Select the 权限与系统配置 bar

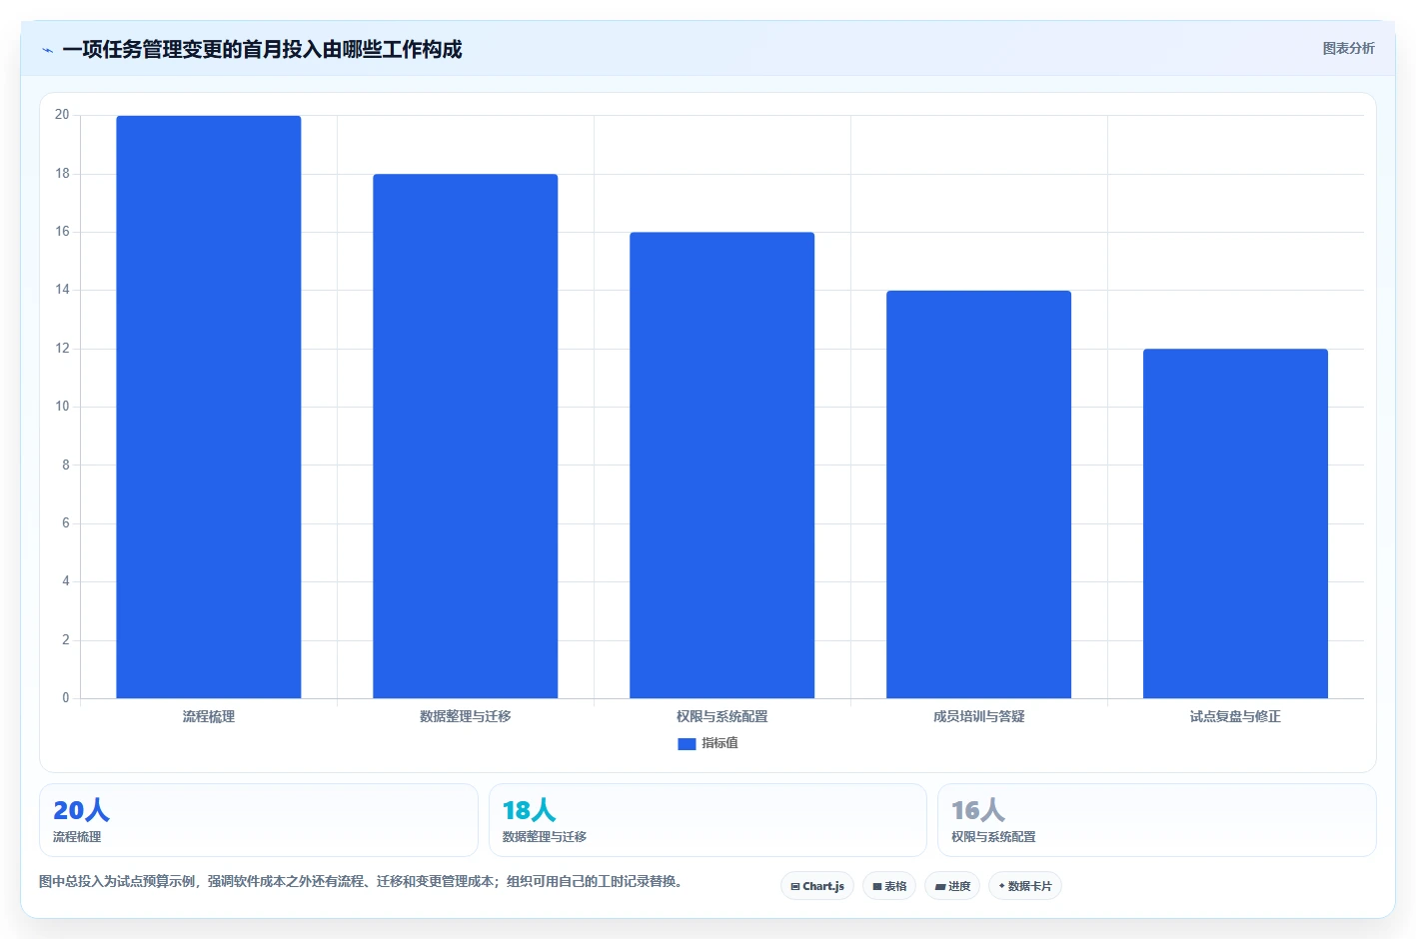click(x=722, y=465)
